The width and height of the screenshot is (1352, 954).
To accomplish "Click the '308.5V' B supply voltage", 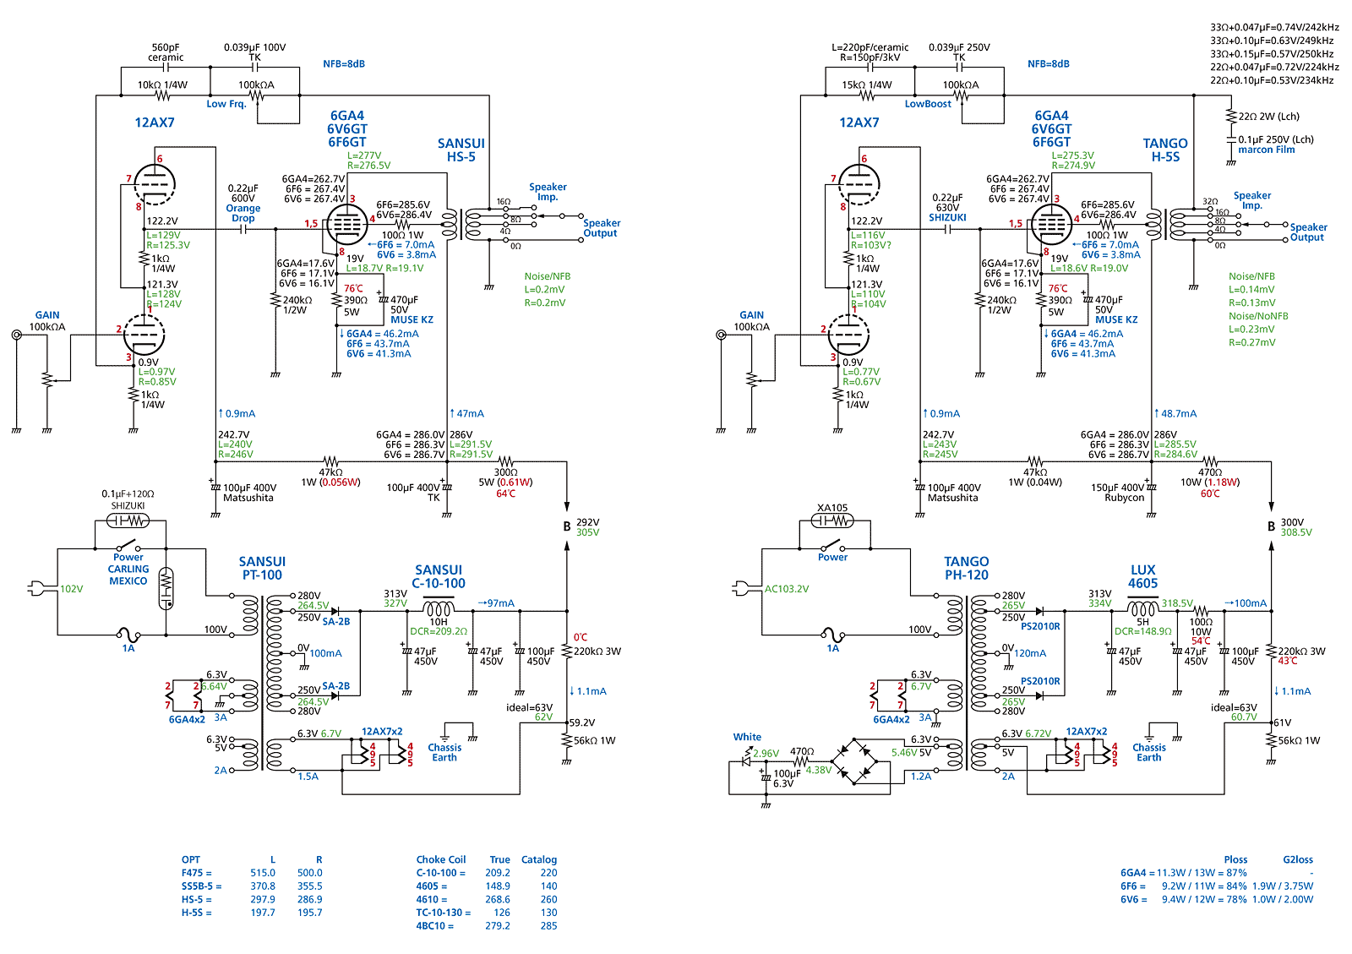I will click(x=1296, y=533).
